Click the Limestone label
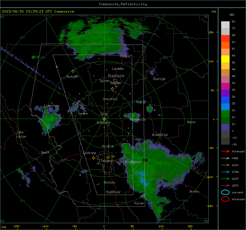Screen dimensions: 246x230 tap(52, 106)
